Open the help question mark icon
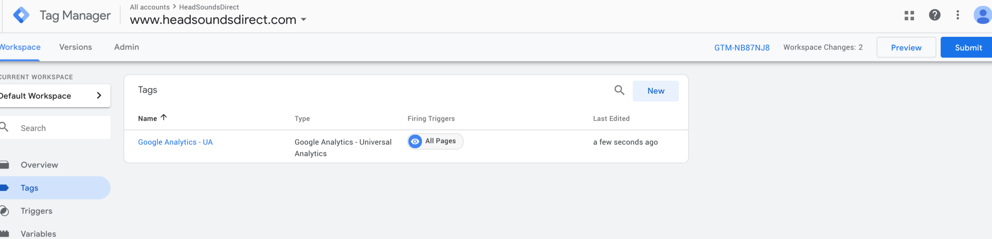The width and height of the screenshot is (992, 239). pos(934,15)
